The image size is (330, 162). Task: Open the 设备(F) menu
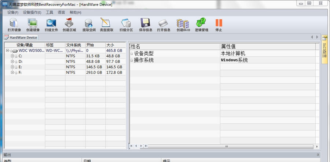point(13,12)
